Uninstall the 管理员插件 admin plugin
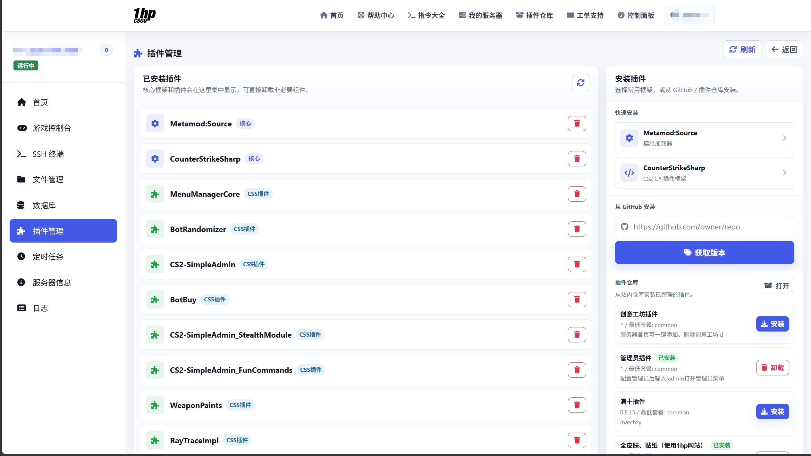 pyautogui.click(x=773, y=368)
